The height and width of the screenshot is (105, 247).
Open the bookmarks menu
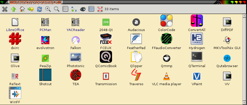click(31, 9)
